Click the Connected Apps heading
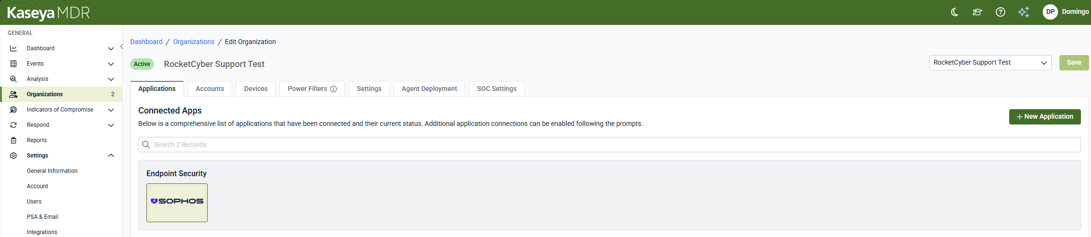 [x=170, y=111]
